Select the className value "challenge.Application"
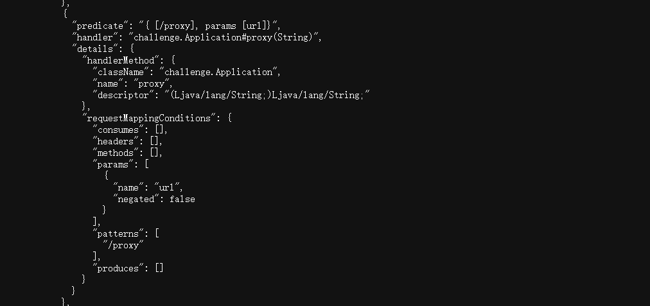Viewport: 650px width, 306px height. pyautogui.click(x=219, y=71)
